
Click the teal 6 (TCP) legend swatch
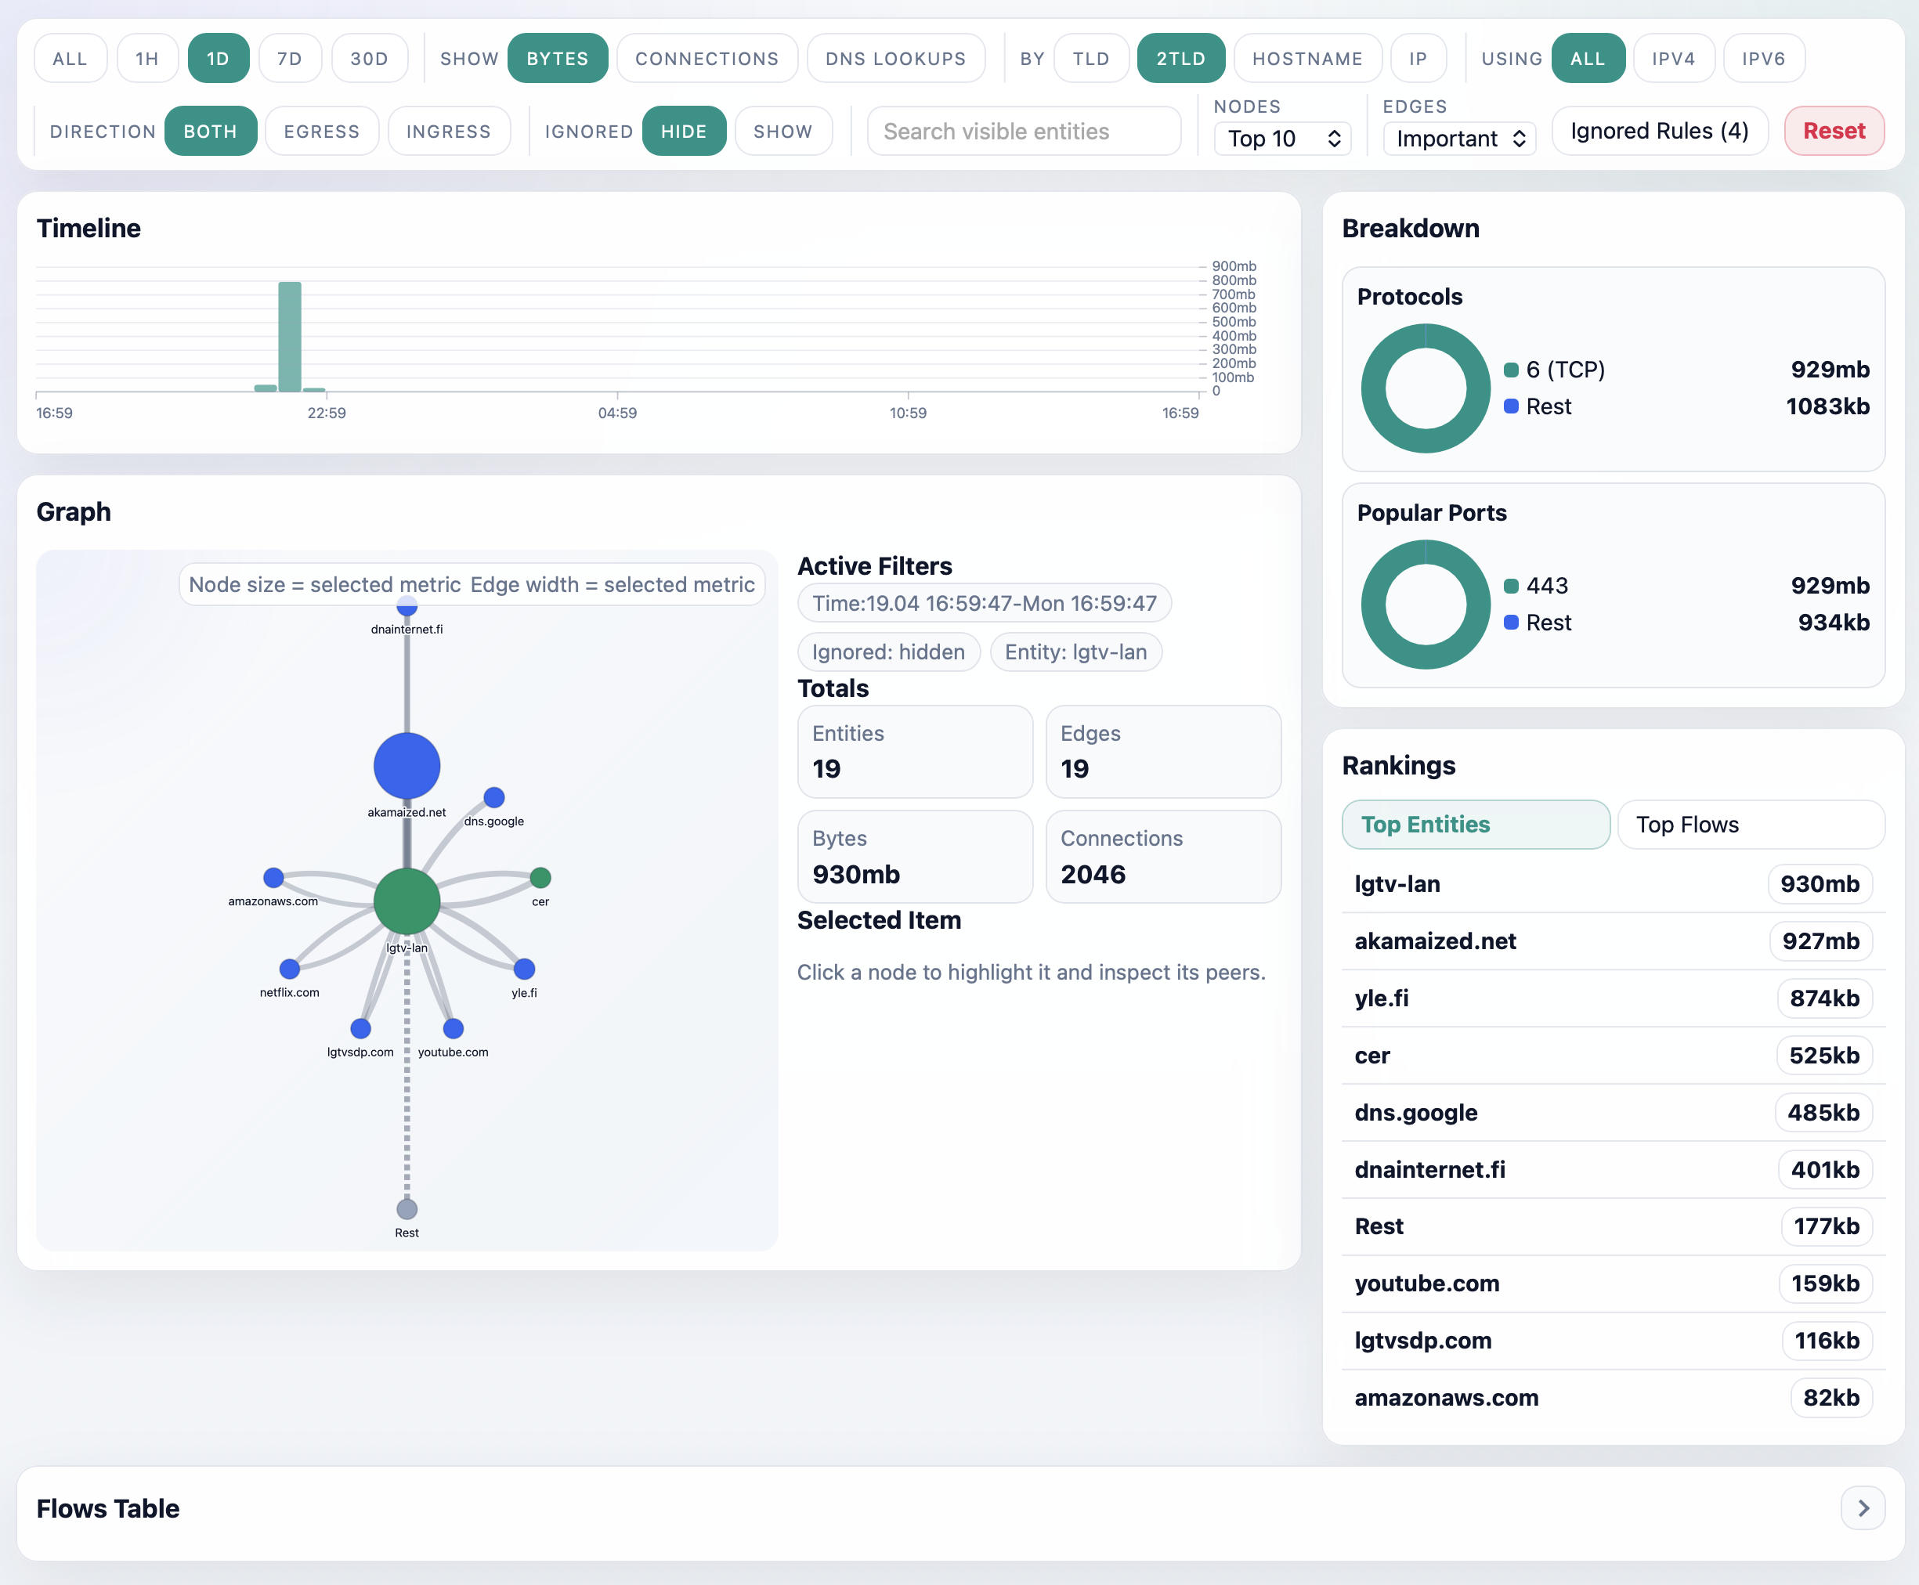1512,370
